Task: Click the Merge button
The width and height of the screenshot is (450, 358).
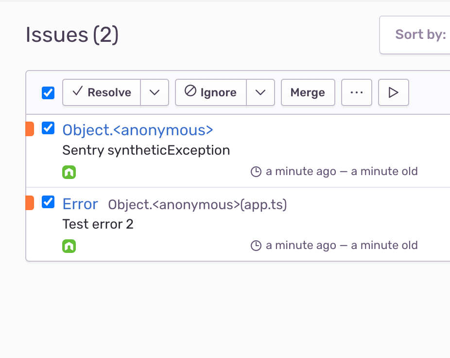Action: point(308,92)
